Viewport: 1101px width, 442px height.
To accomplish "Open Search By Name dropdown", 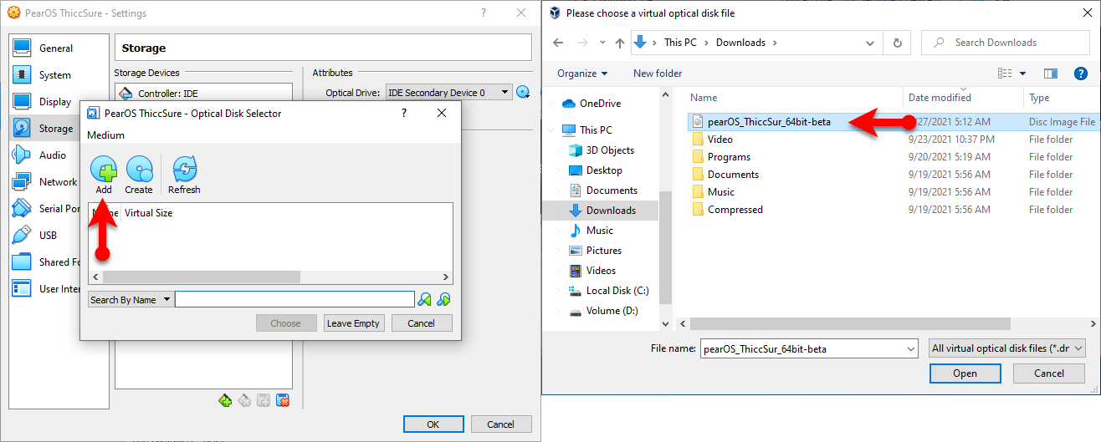I will (x=131, y=299).
